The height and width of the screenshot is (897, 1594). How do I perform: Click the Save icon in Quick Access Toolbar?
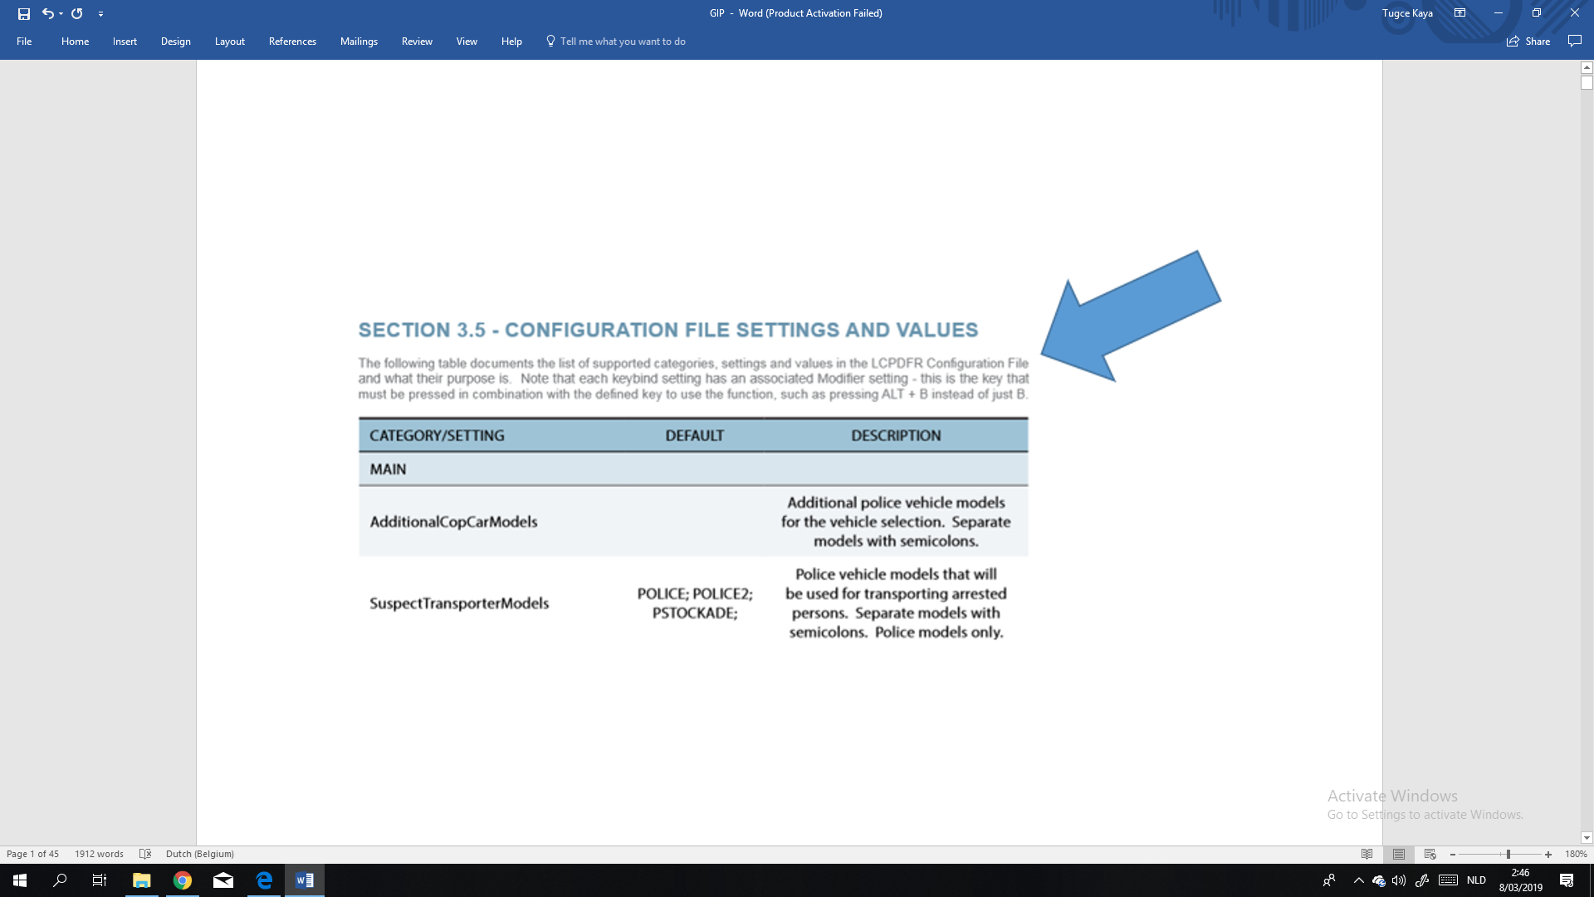[23, 13]
